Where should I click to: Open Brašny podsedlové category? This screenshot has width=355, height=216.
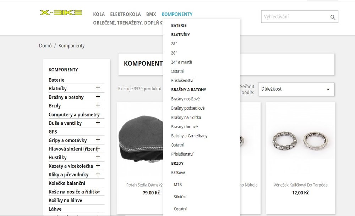188,108
